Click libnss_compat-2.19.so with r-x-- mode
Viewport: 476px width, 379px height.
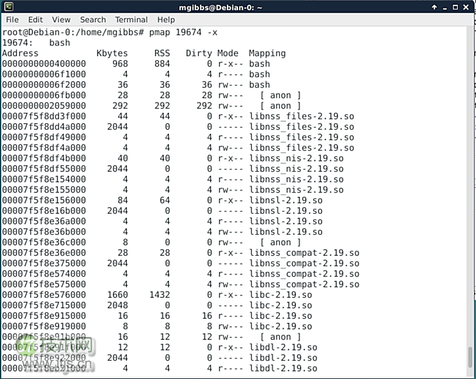pos(304,253)
